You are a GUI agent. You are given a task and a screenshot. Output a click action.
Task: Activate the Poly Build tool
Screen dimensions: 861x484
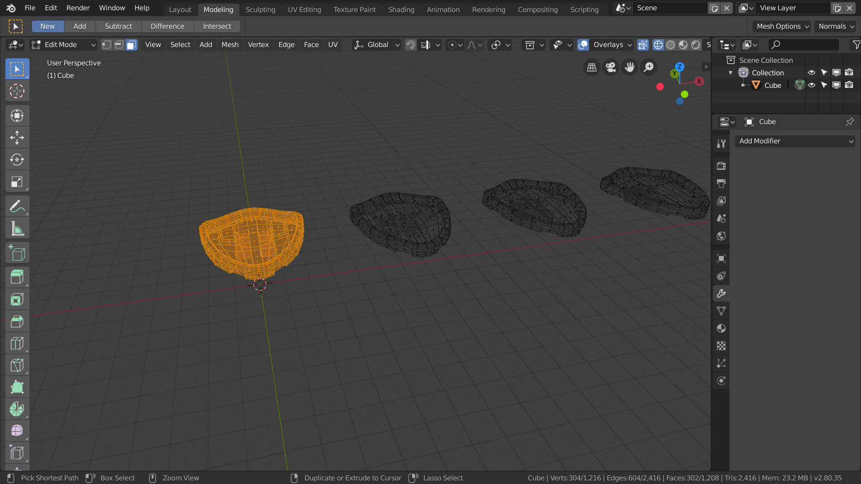[x=17, y=387]
